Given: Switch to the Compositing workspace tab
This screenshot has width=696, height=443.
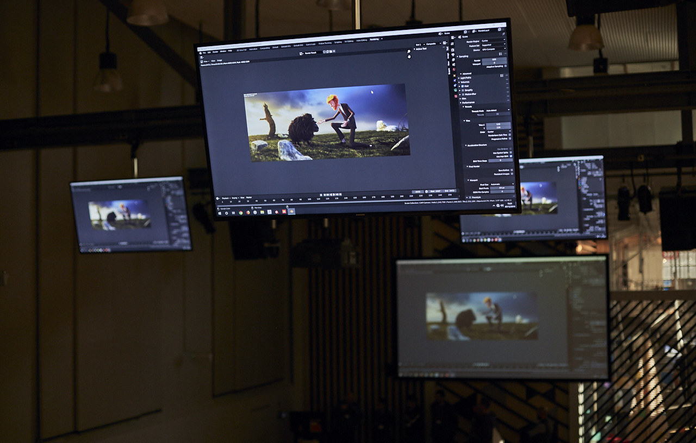Looking at the screenshot, I should [x=265, y=48].
